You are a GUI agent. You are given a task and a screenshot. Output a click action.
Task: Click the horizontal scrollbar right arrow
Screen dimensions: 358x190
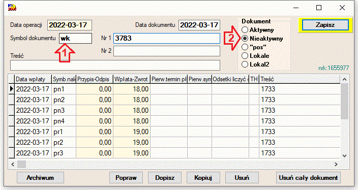[x=336, y=164]
